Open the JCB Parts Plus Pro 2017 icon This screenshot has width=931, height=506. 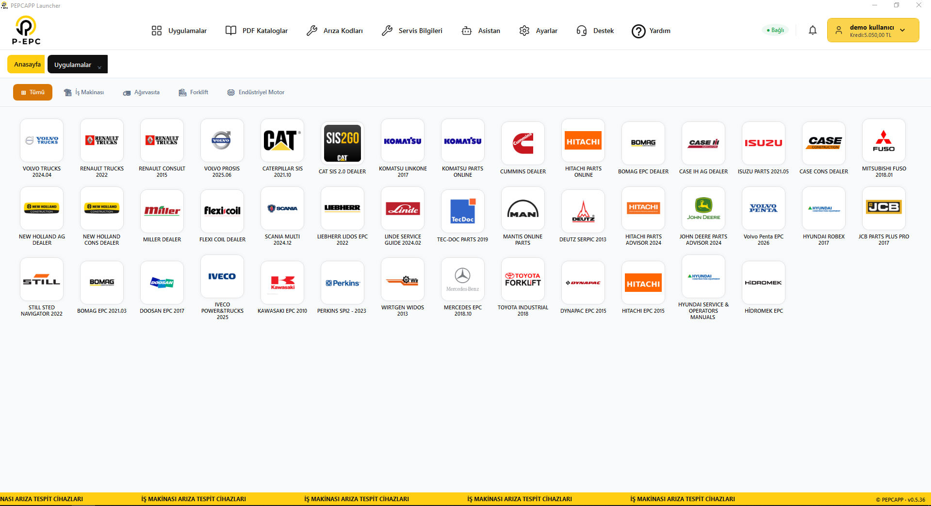coord(884,208)
